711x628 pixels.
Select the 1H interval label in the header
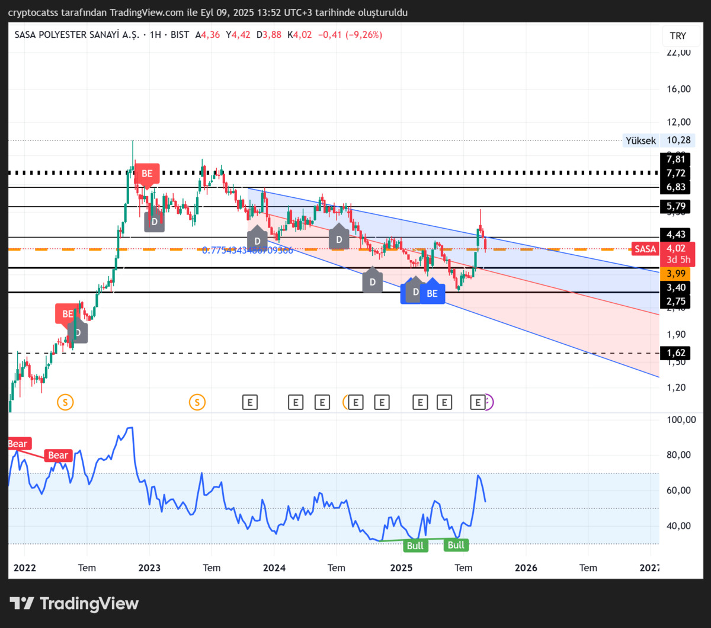click(156, 35)
